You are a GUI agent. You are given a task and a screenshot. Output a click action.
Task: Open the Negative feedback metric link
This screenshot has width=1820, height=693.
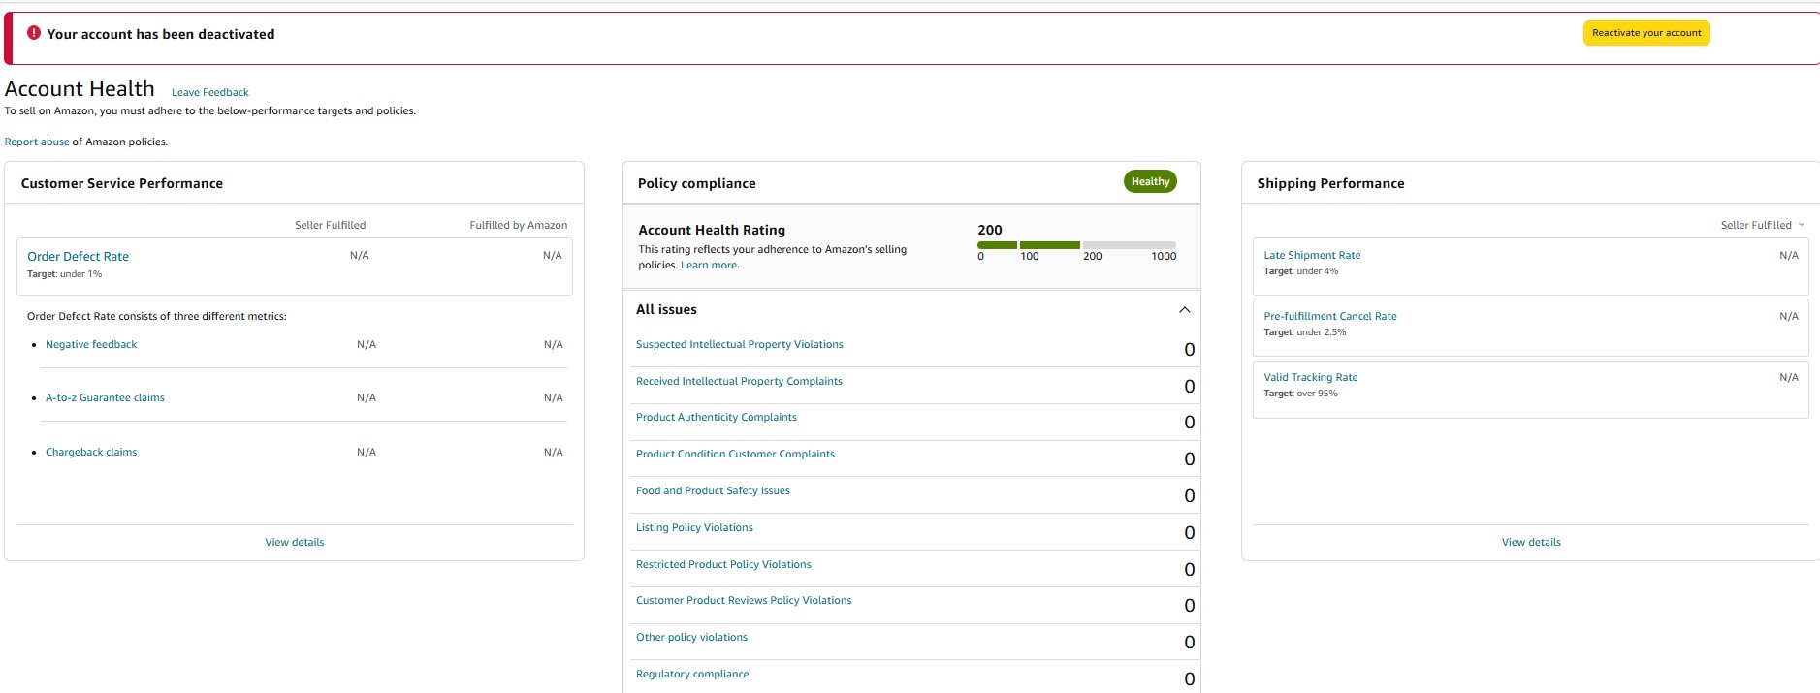pos(91,344)
